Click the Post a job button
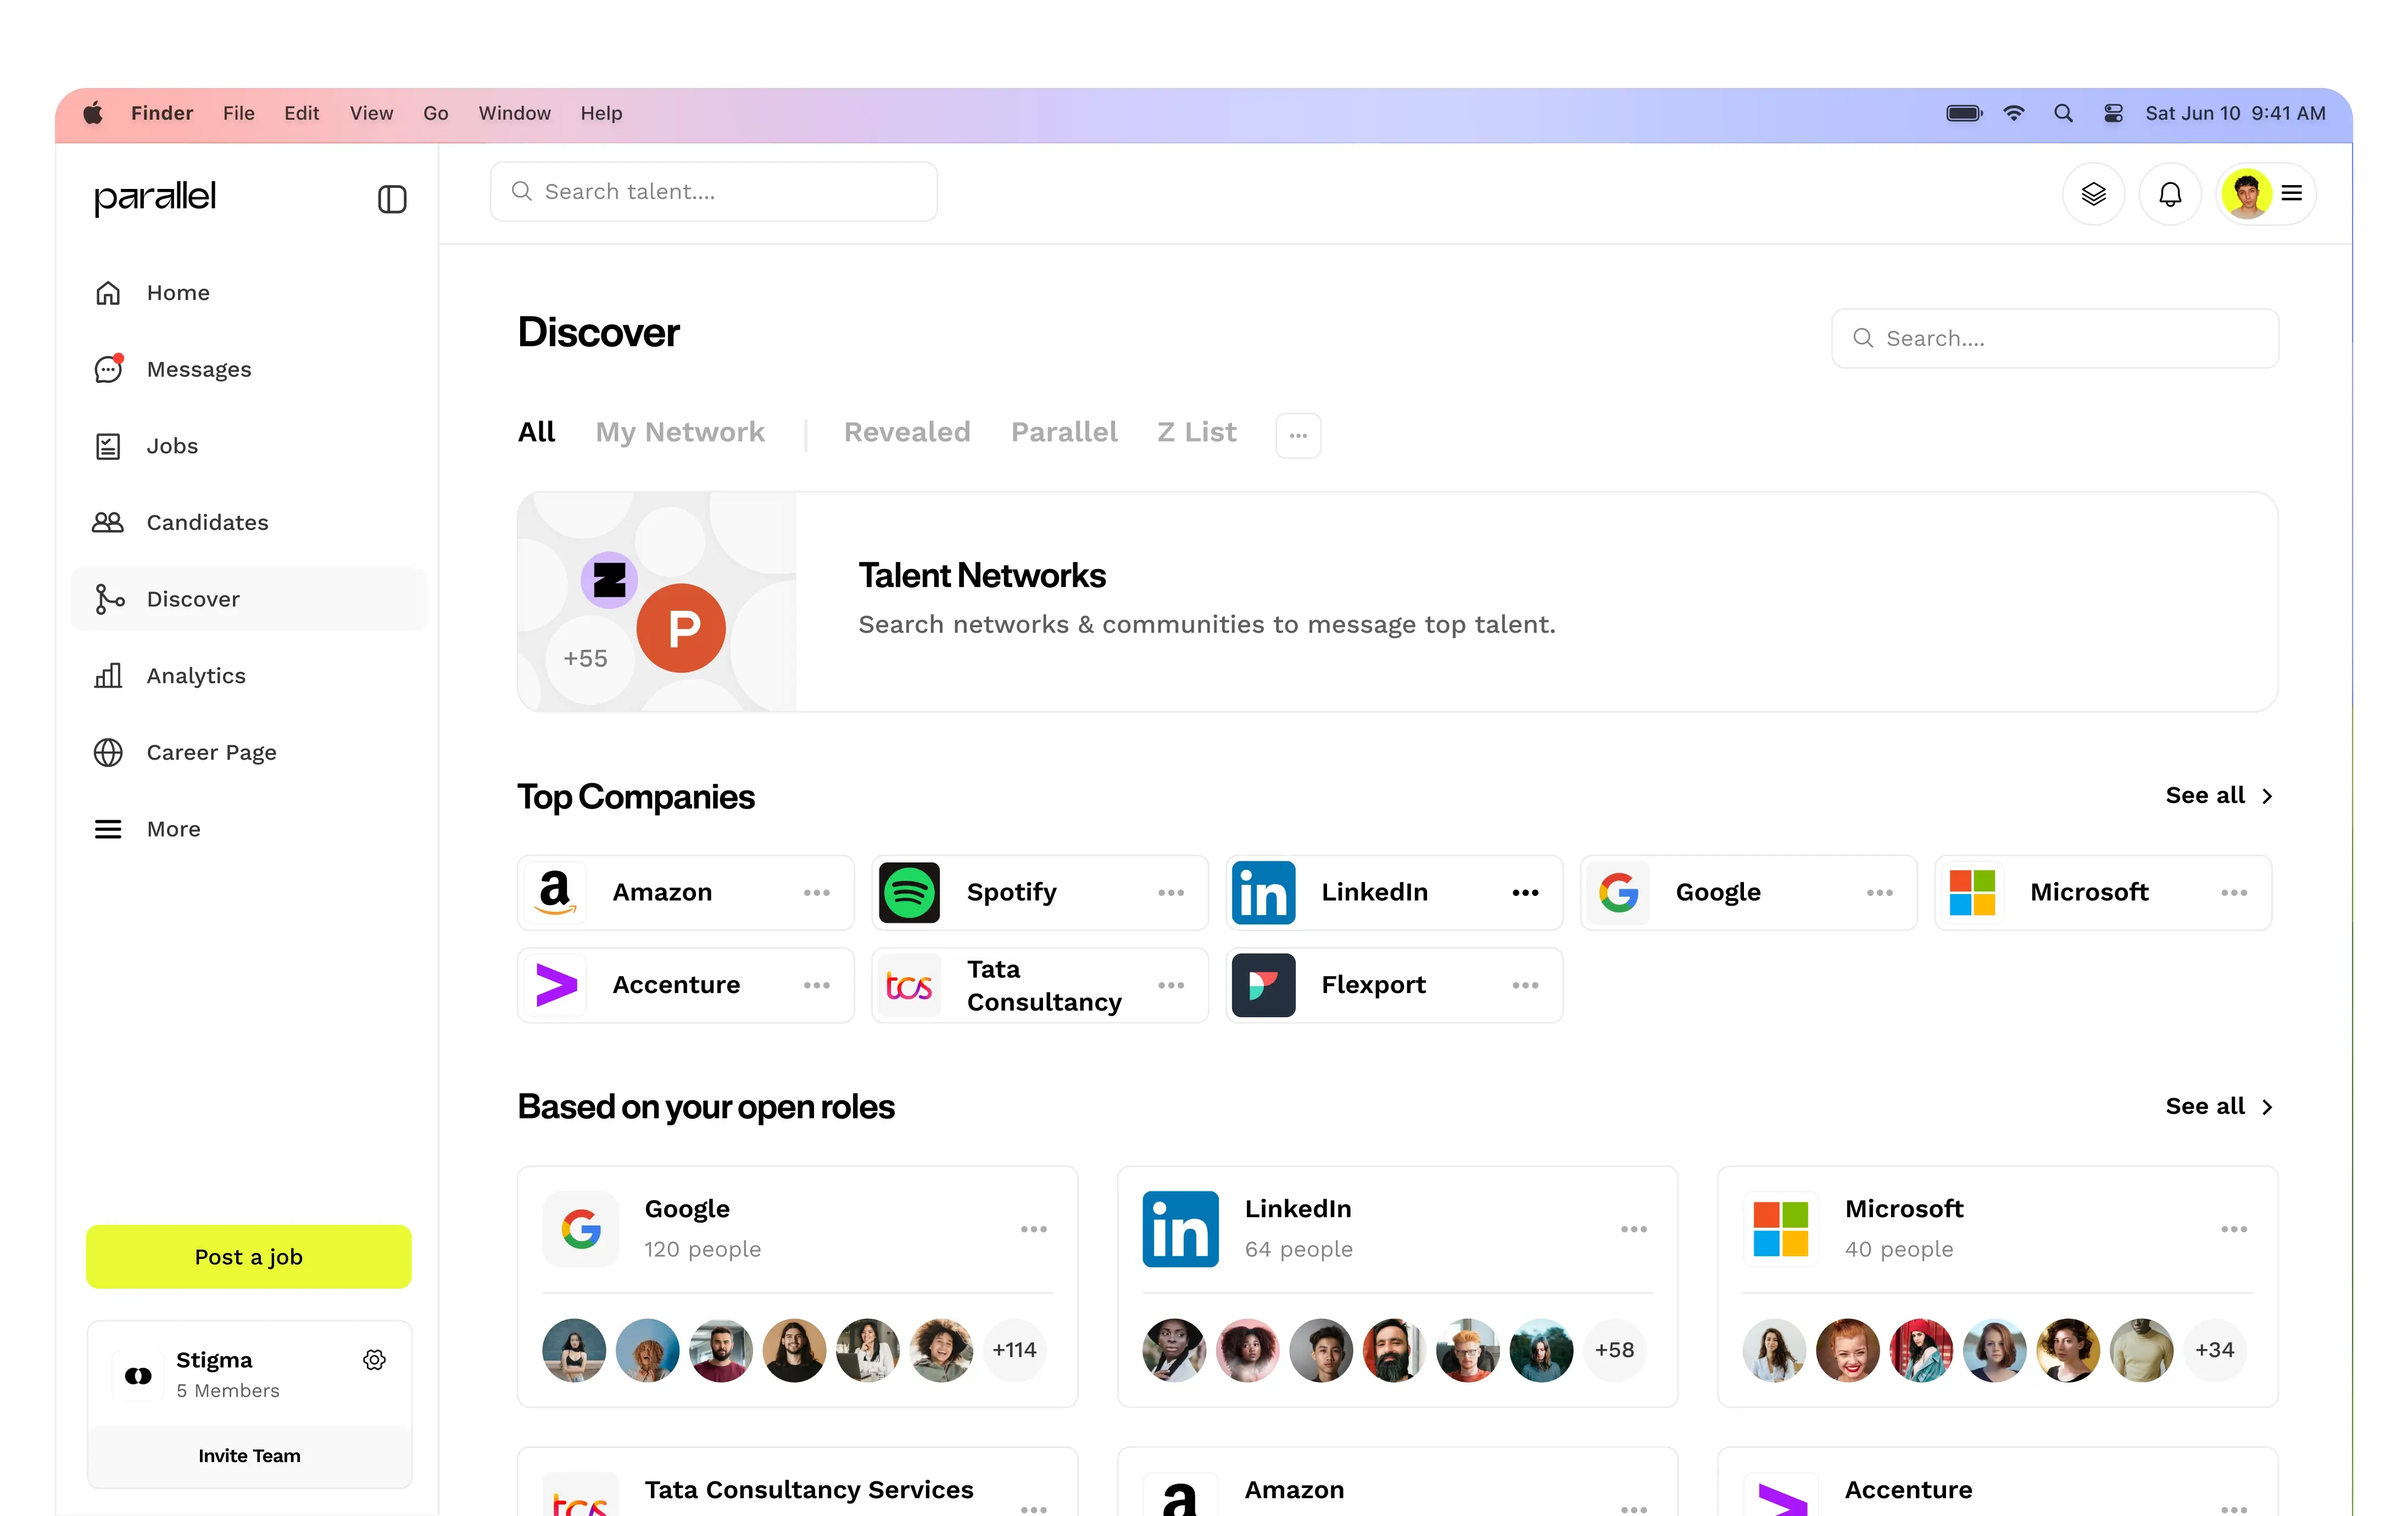Image resolution: width=2408 pixels, height=1516 pixels. pos(248,1257)
